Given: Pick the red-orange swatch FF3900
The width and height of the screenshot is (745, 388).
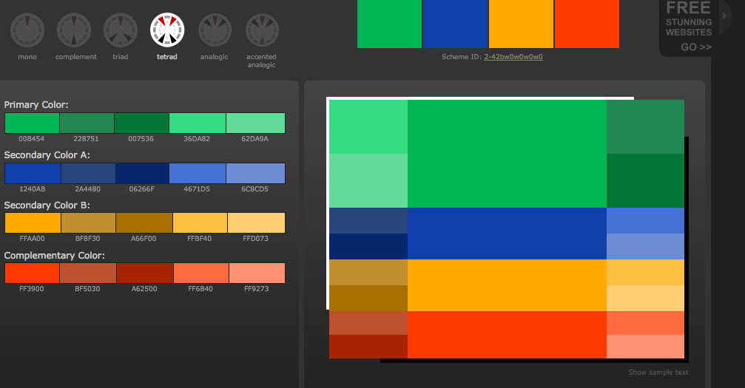Looking at the screenshot, I should [x=32, y=273].
